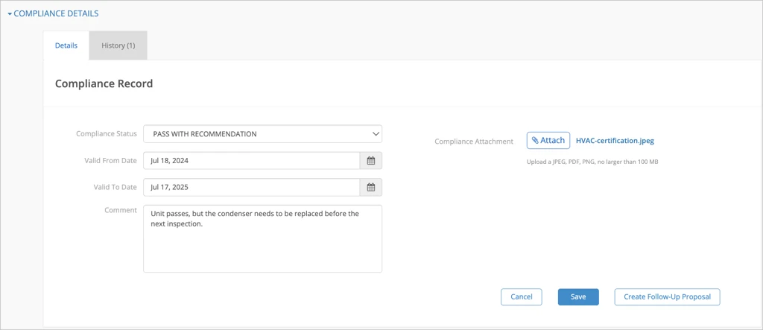Screen dimensions: 763x330
Task: Click Create Follow-Up Proposal
Action: coord(667,297)
